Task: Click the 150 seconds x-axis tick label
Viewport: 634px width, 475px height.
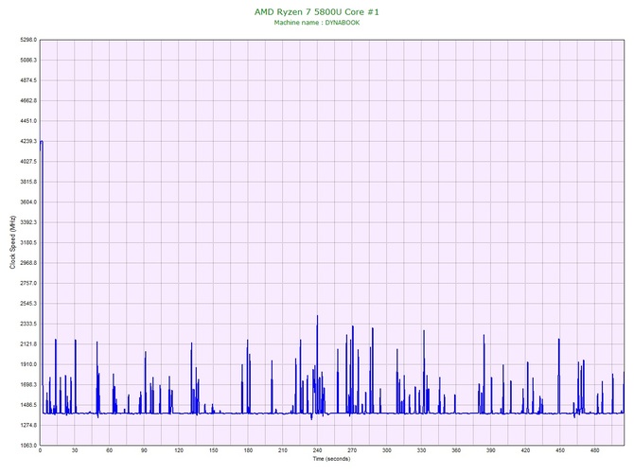Action: 214,450
